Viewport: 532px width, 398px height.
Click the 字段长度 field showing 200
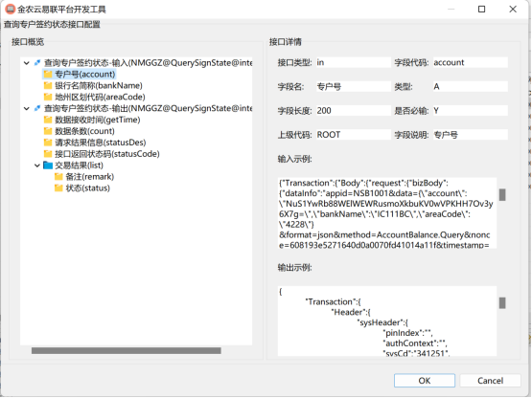click(353, 110)
